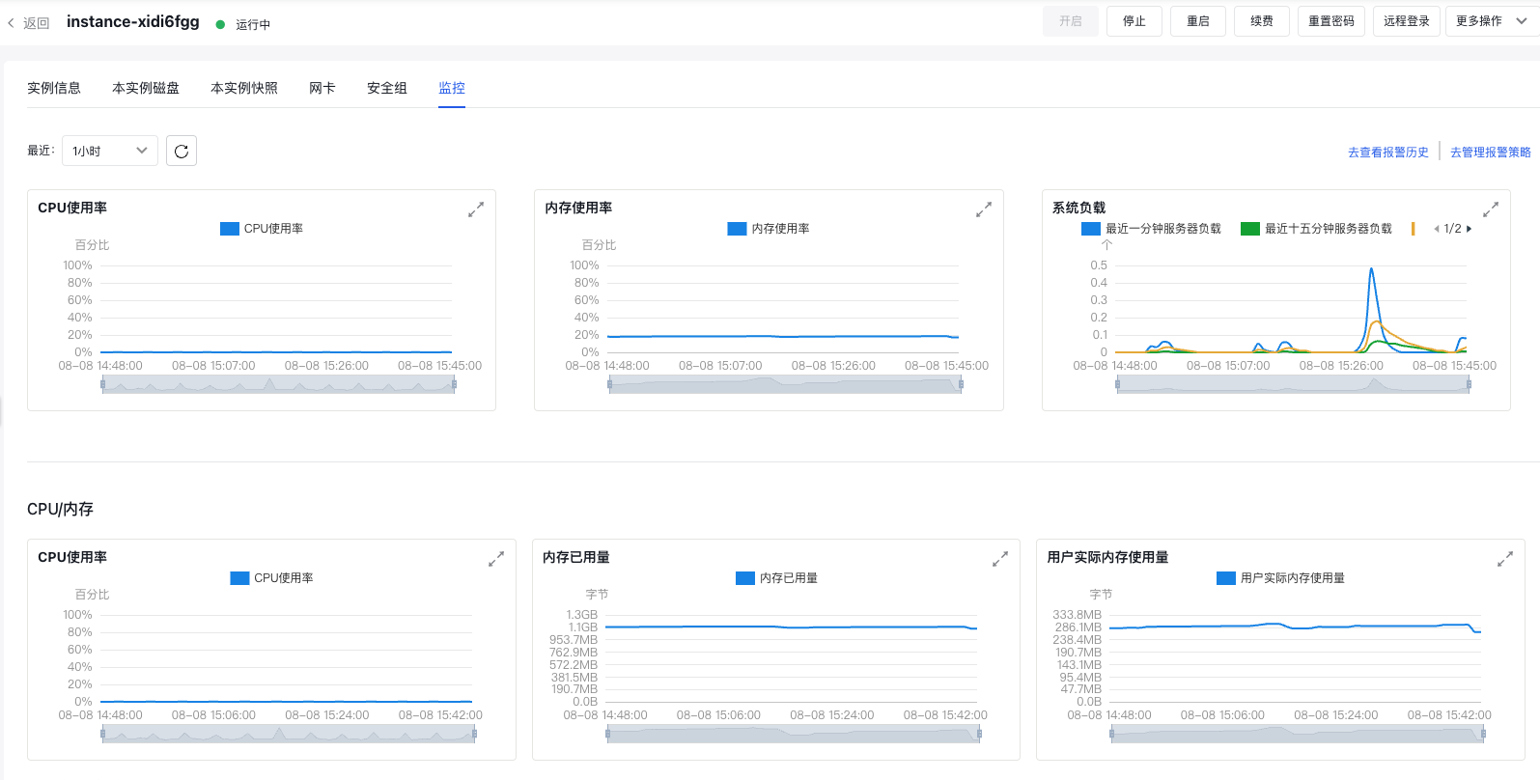Open the 去管理报警策略 link
Viewport: 1540px width, 780px height.
click(1491, 153)
